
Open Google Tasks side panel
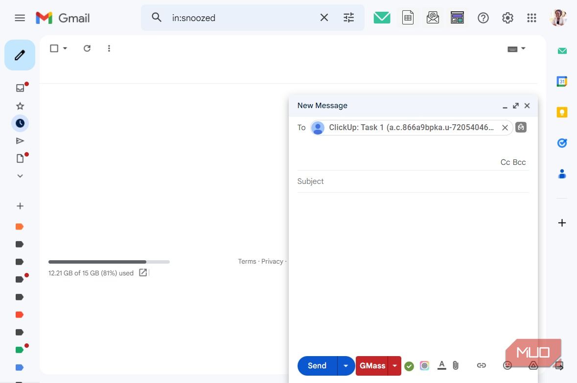562,143
